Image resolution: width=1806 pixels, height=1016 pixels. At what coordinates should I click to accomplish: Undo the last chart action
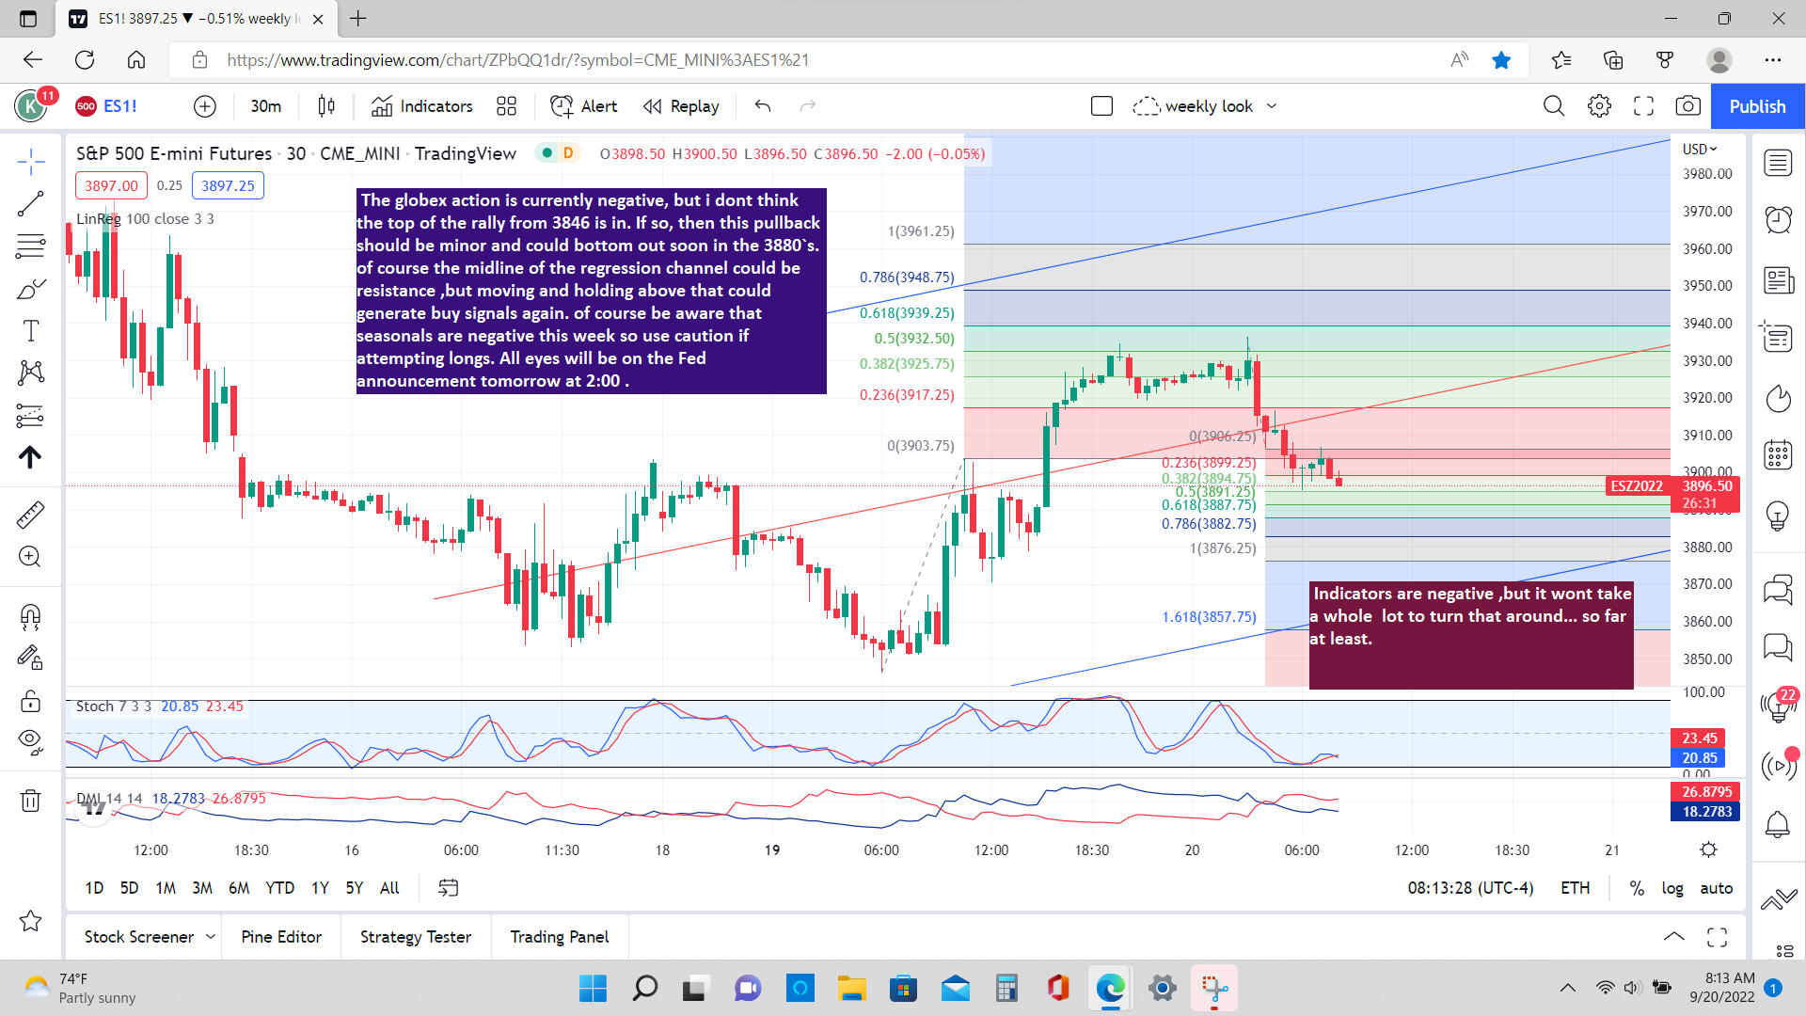click(x=763, y=106)
